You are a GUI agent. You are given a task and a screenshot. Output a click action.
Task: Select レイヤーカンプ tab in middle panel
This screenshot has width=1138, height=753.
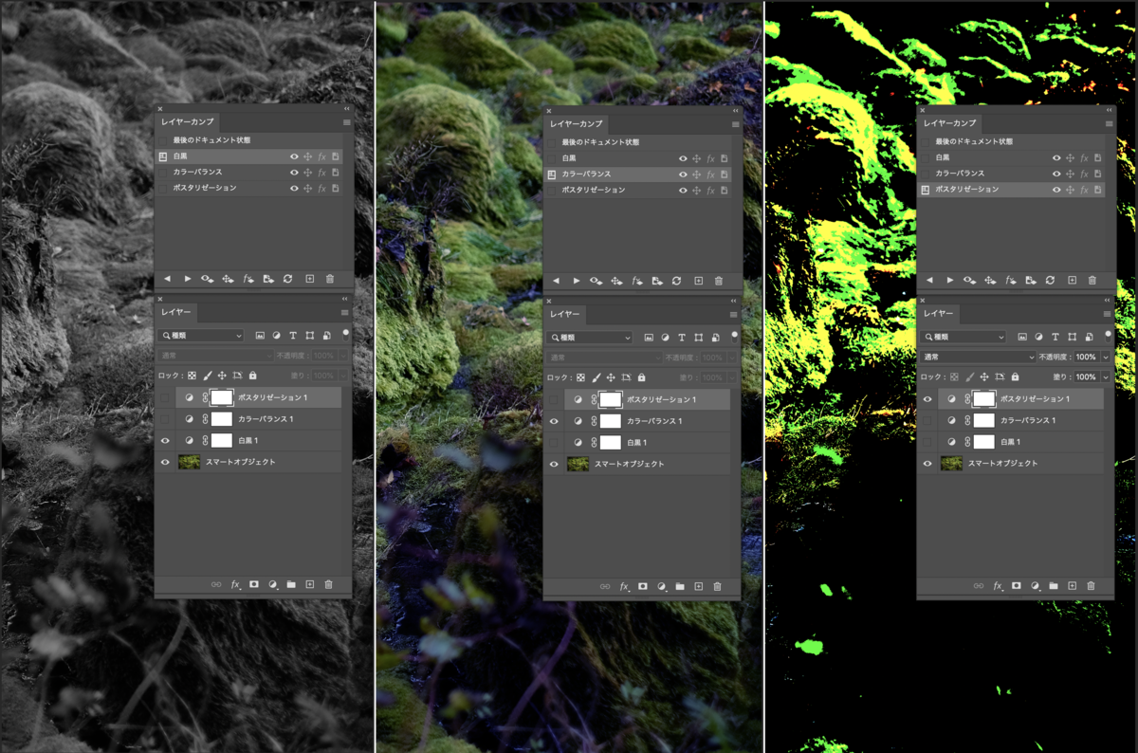coord(576,124)
